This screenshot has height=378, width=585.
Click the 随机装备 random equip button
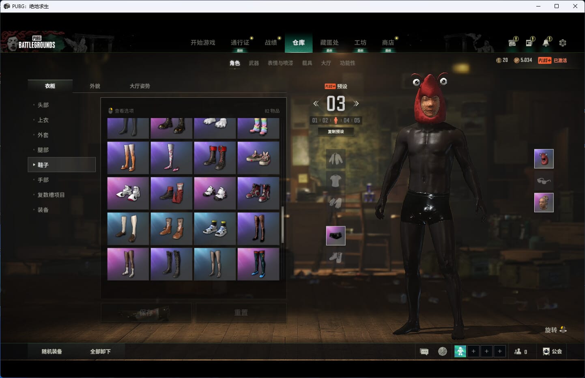click(x=52, y=352)
